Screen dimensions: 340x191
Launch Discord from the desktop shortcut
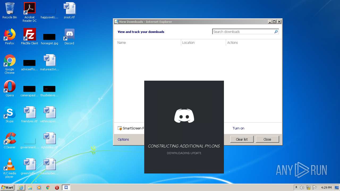tap(69, 37)
